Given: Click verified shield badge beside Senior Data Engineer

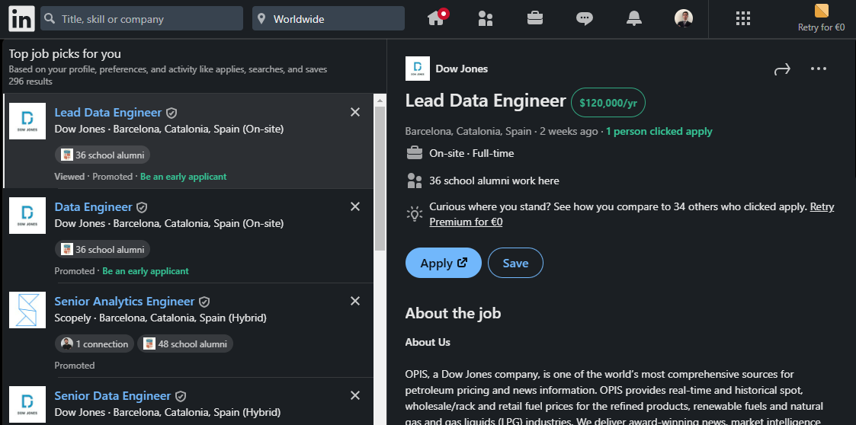Looking at the screenshot, I should [181, 396].
